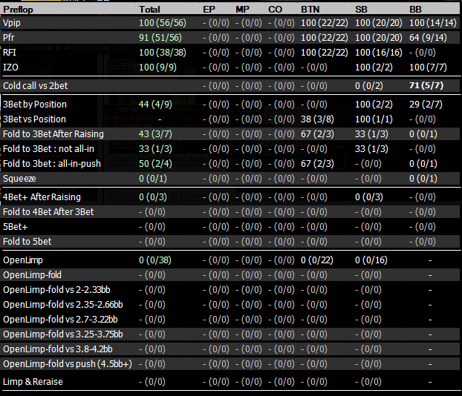Click 4Bet+ After Raising SB 0 (0/3)
462x396 pixels.
point(369,197)
